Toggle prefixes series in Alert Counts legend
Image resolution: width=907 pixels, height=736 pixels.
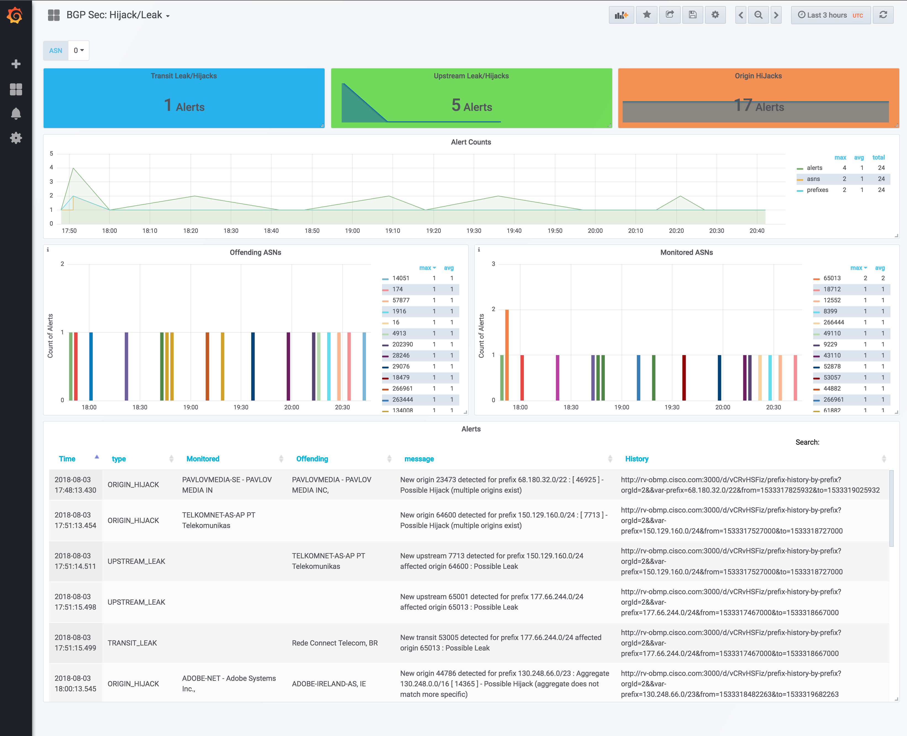(818, 190)
